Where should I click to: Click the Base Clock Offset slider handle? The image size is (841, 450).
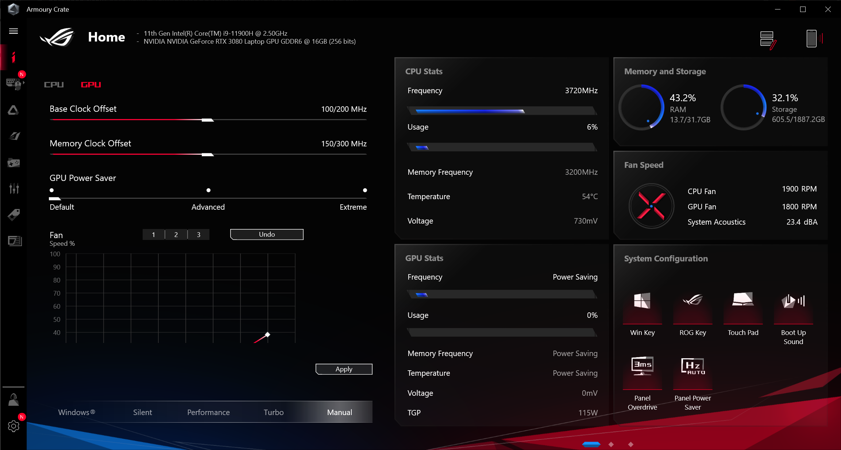coord(207,120)
